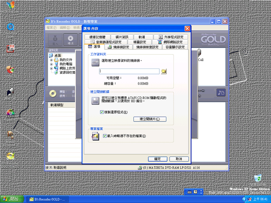Click the 桌面 icon in the folder tree
This screenshot has height=203, width=271.
[x=51, y=55]
